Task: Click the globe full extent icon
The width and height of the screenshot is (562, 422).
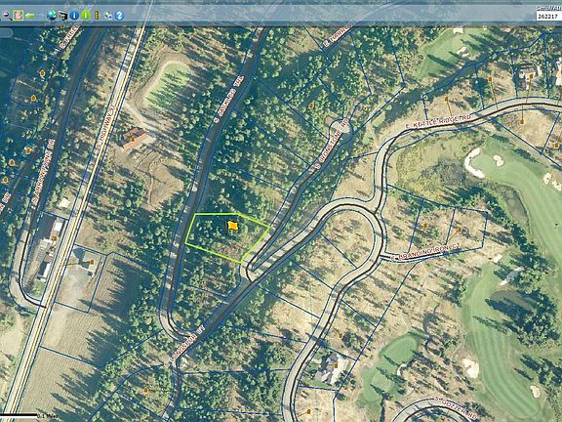Action: (x=52, y=15)
